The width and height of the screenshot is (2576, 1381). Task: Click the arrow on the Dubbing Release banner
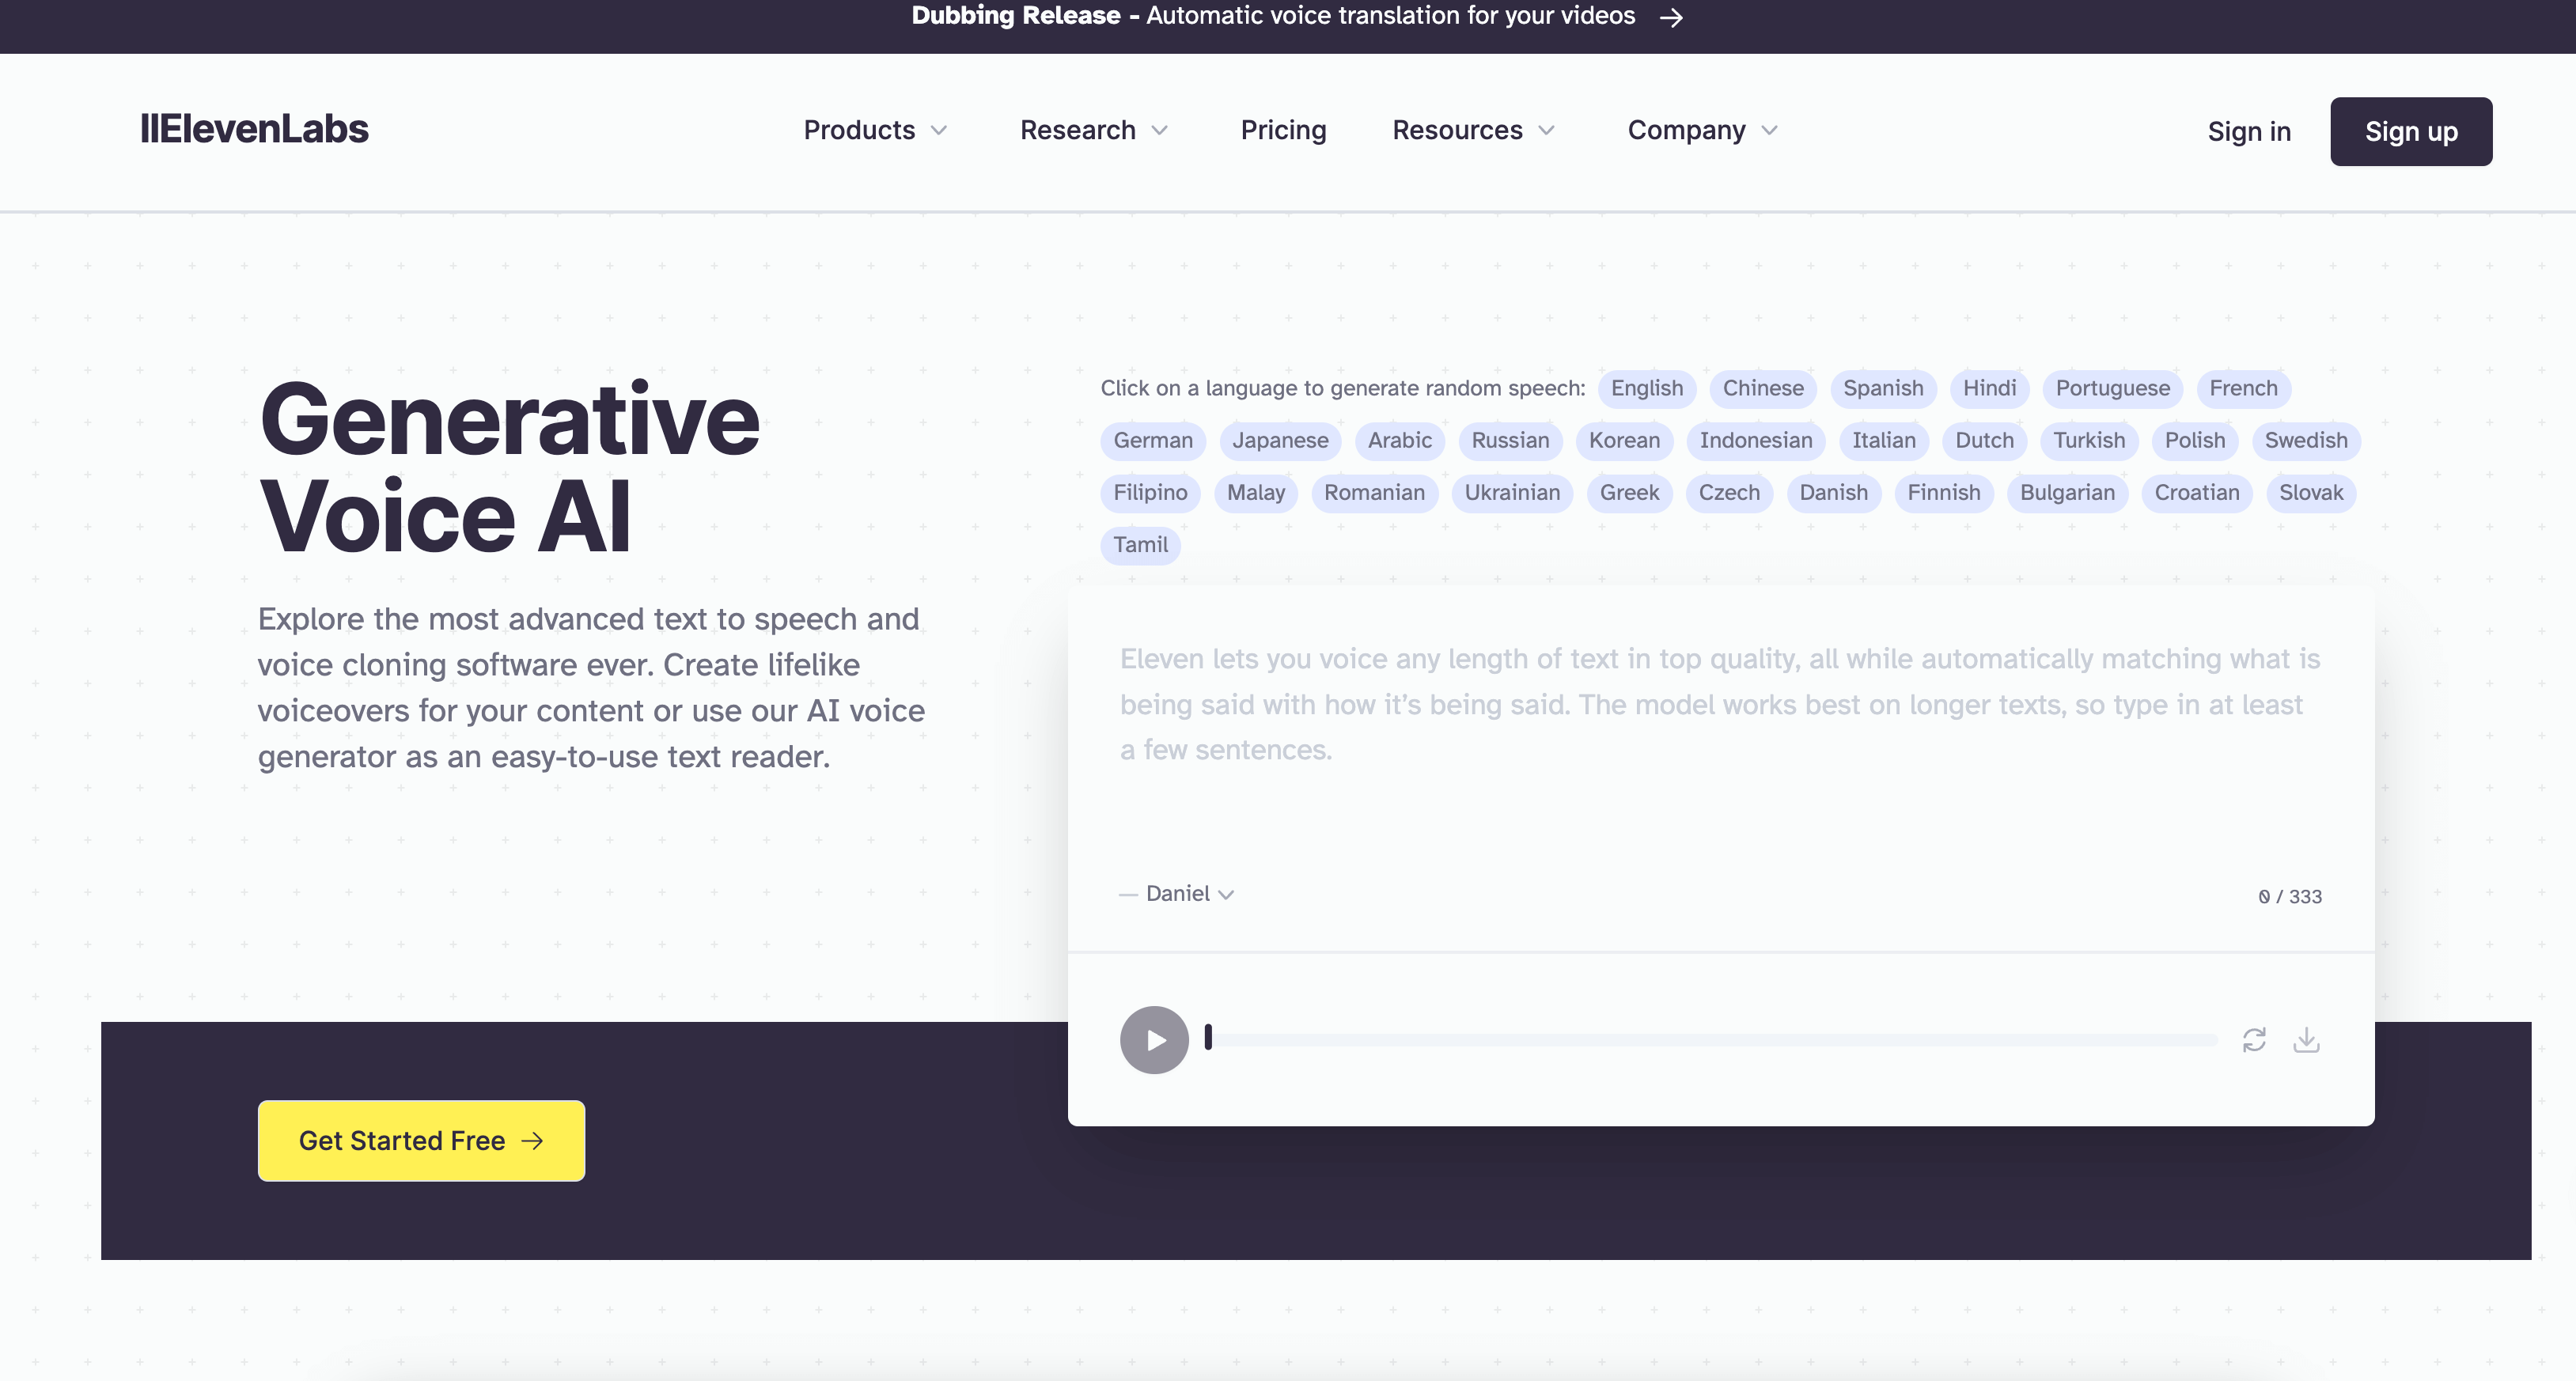coord(1670,16)
